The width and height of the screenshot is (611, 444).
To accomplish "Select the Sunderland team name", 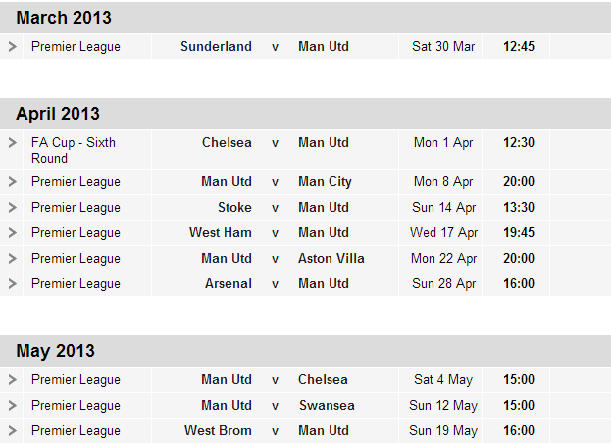I will (216, 47).
